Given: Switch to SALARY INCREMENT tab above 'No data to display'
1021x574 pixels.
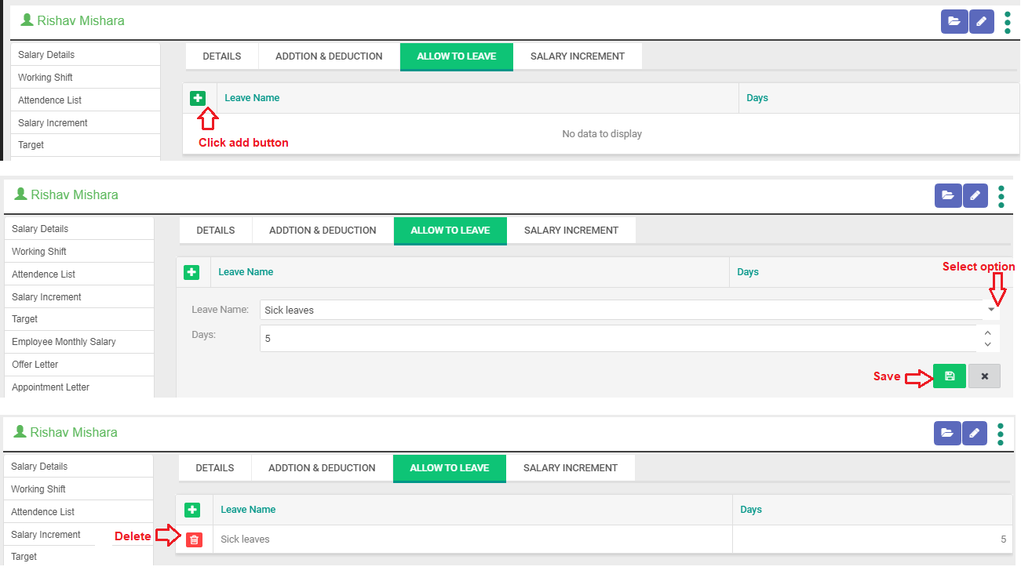Looking at the screenshot, I should (577, 56).
